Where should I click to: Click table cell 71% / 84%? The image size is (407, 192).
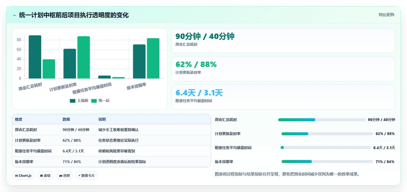click(x=72, y=162)
